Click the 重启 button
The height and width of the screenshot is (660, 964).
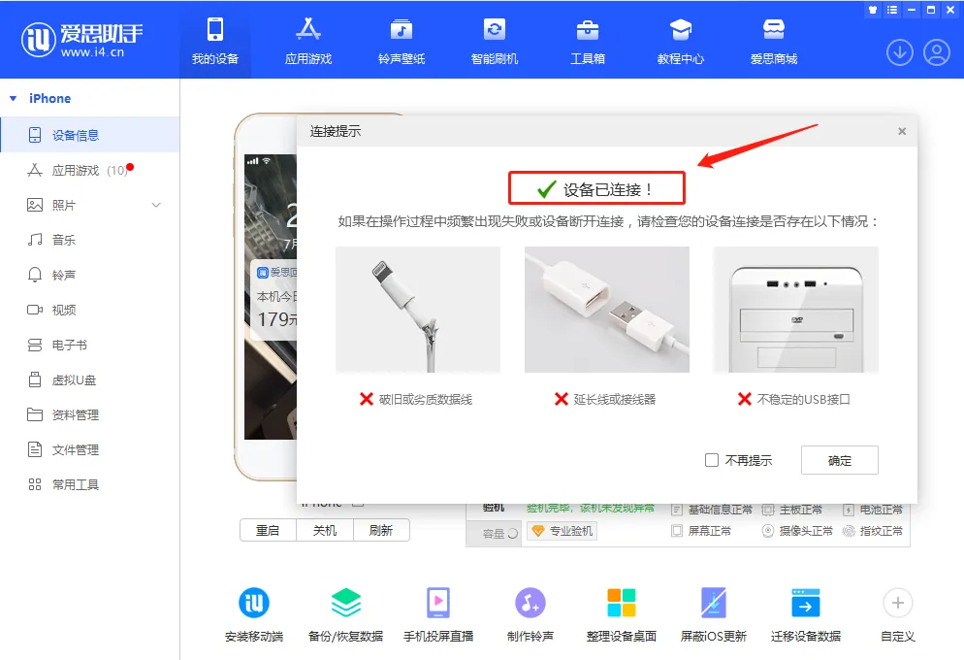268,530
